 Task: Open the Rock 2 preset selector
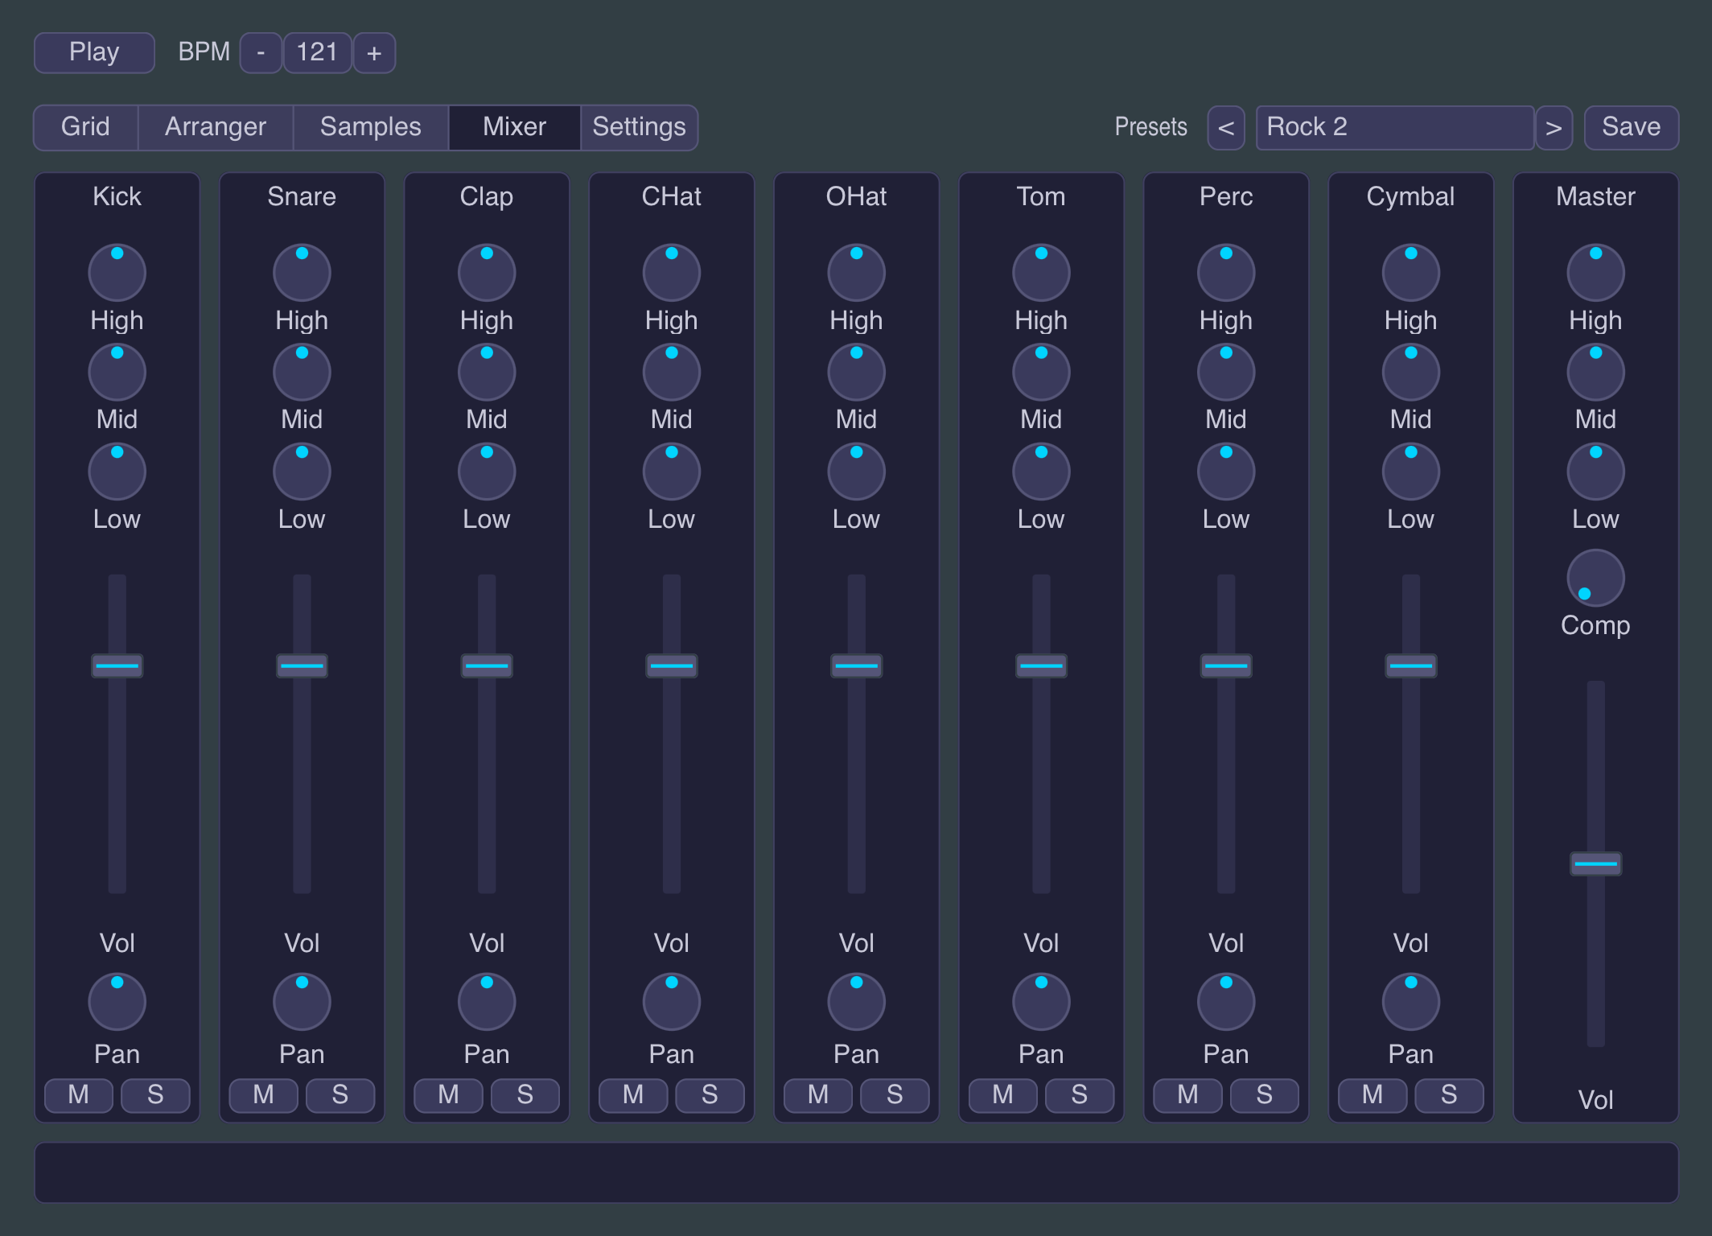[1395, 128]
